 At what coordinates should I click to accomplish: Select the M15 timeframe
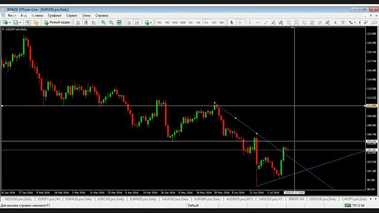click(x=175, y=22)
